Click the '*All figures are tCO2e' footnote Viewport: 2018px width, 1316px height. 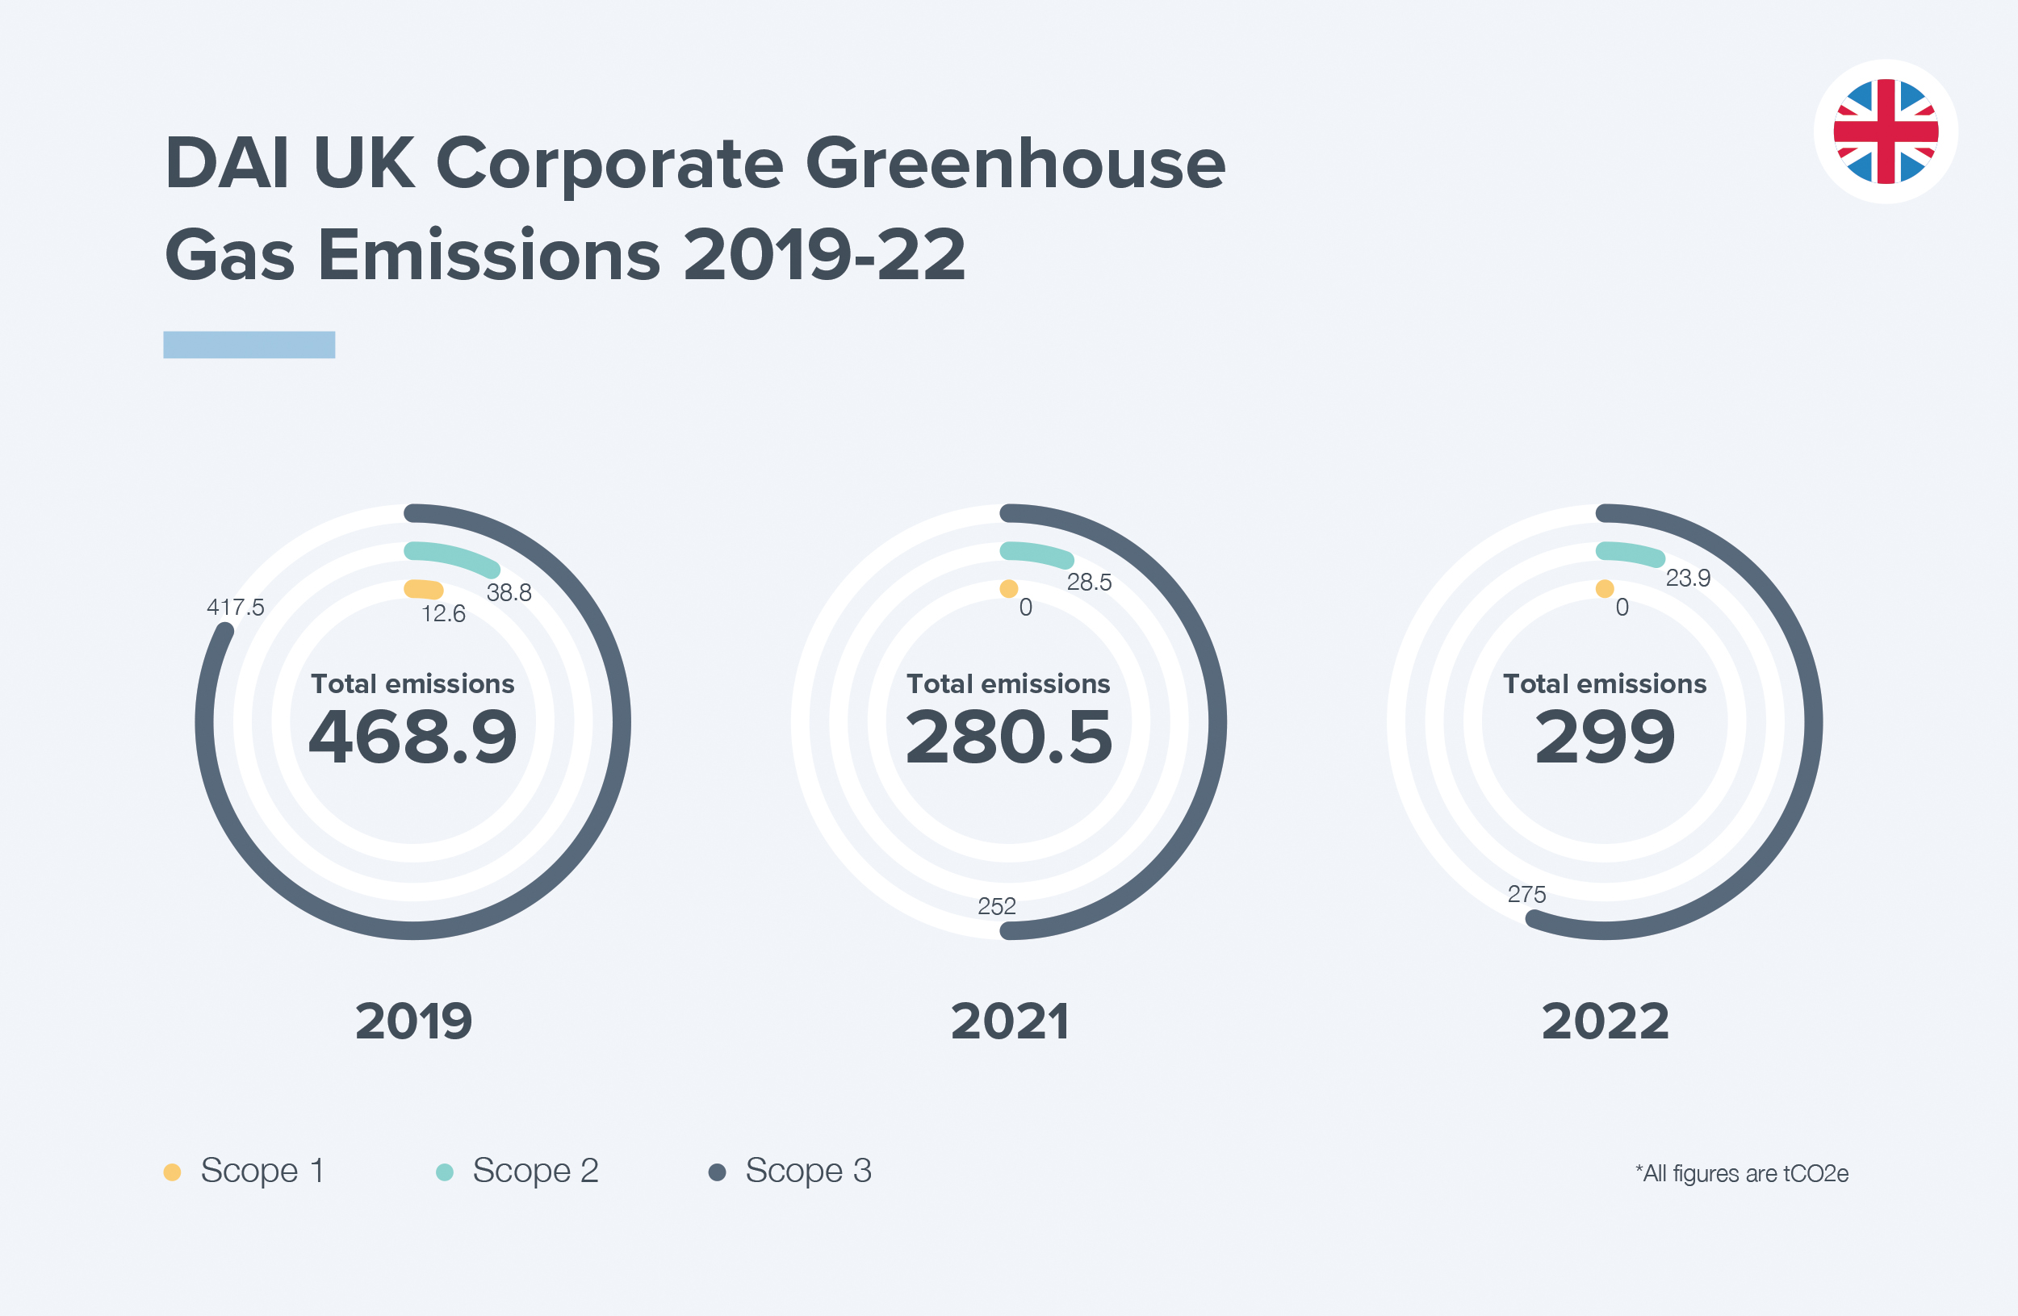click(1743, 1174)
